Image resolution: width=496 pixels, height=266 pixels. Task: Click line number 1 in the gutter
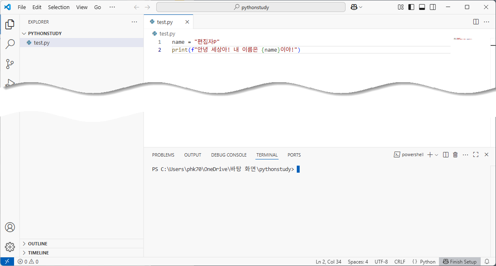160,42
